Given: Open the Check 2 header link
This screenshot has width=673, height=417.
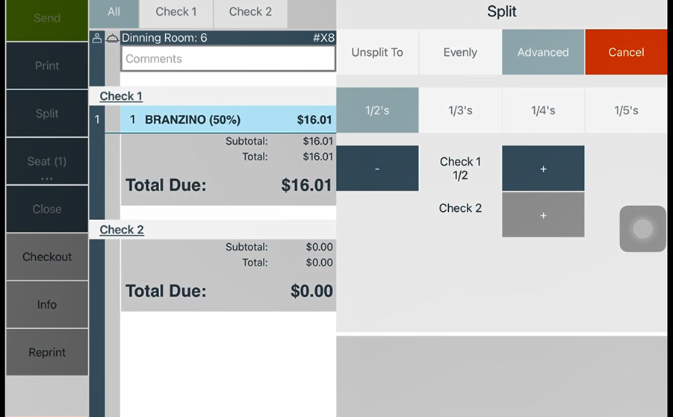Looking at the screenshot, I should tap(122, 230).
